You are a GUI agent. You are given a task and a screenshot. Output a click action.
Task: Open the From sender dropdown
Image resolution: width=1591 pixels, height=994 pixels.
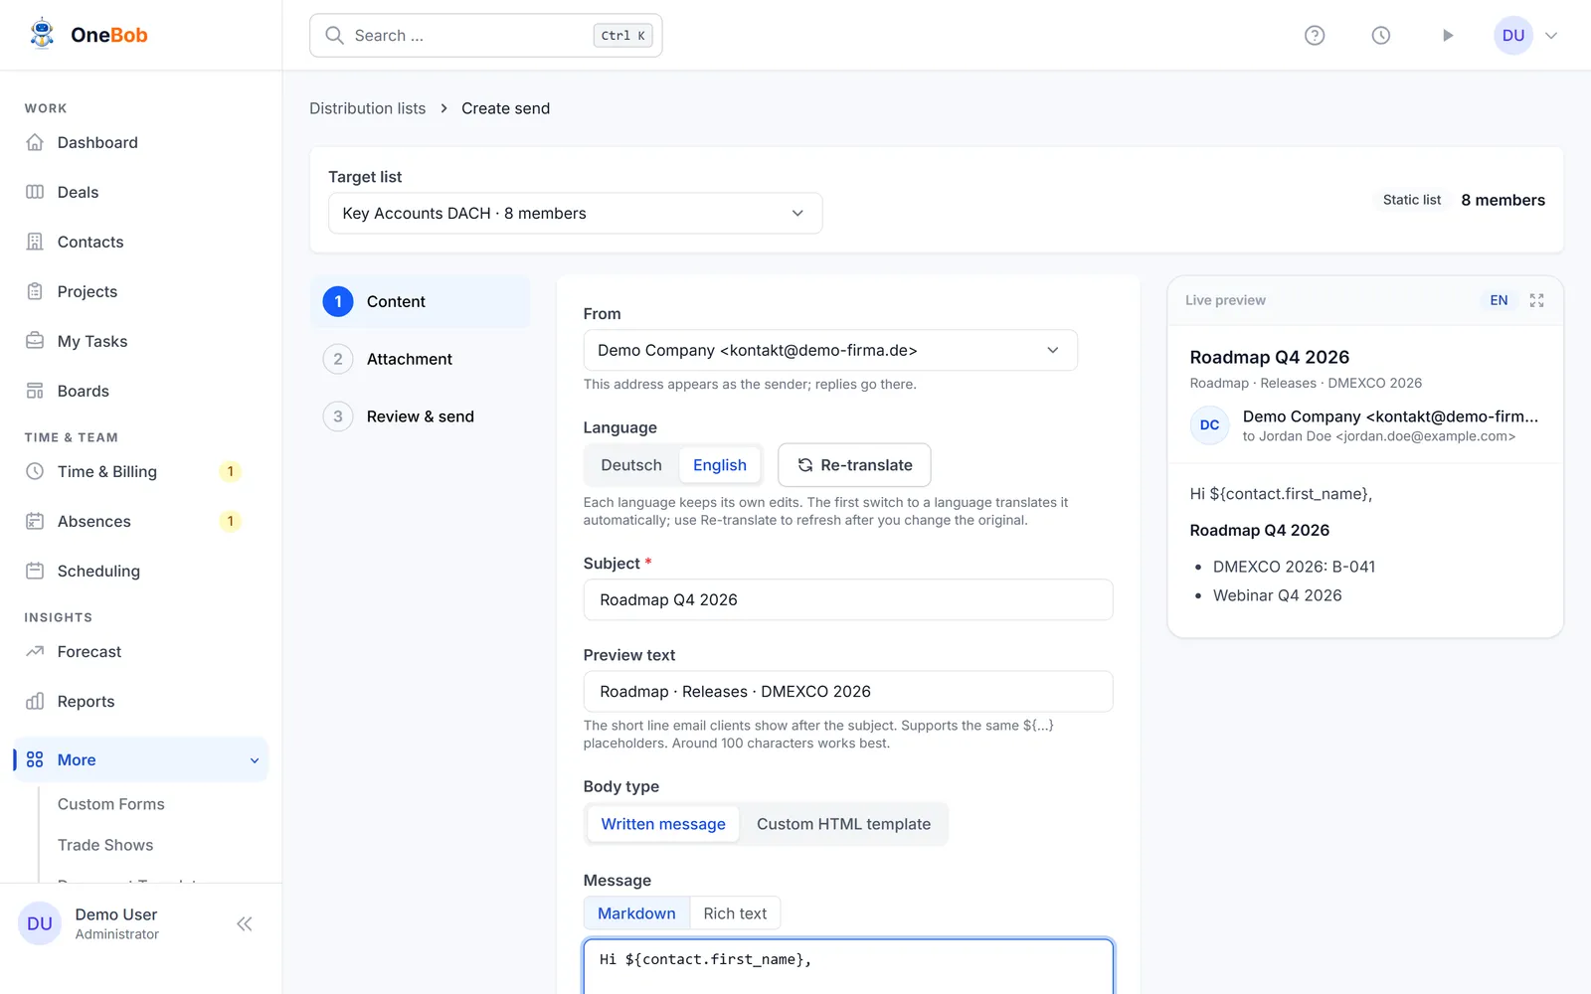coord(830,350)
